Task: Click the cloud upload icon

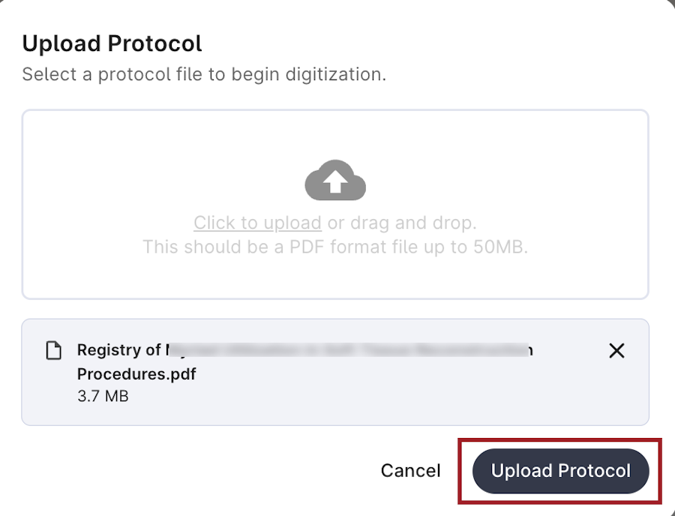Action: coord(335,180)
